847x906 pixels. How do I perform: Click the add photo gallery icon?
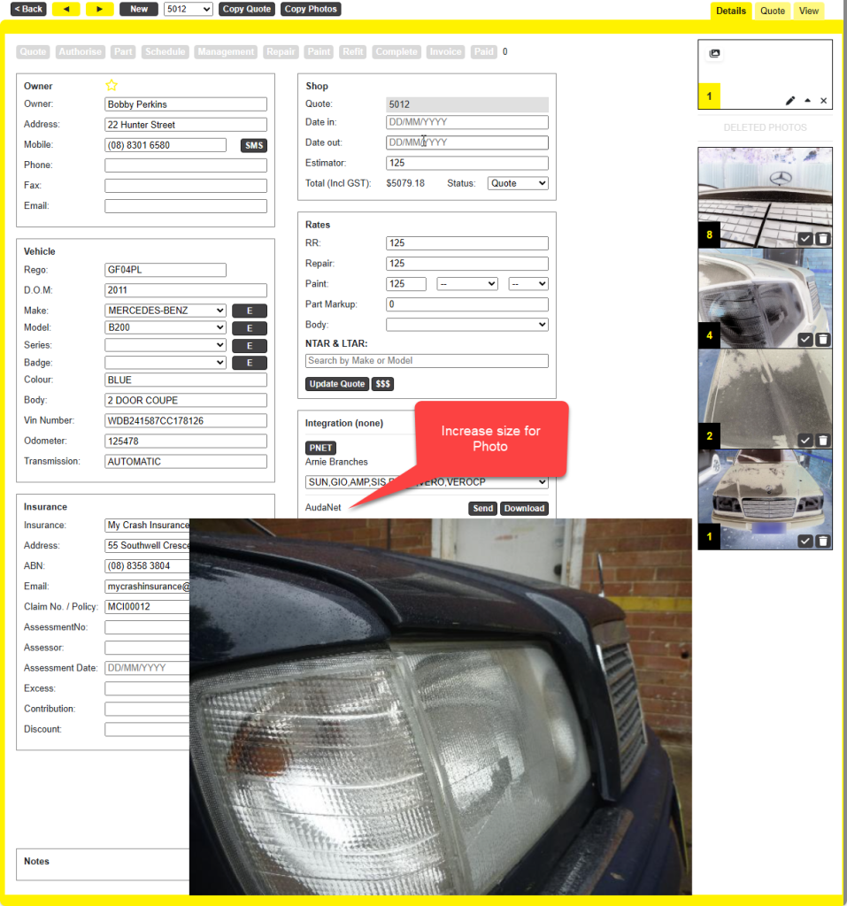tap(714, 54)
